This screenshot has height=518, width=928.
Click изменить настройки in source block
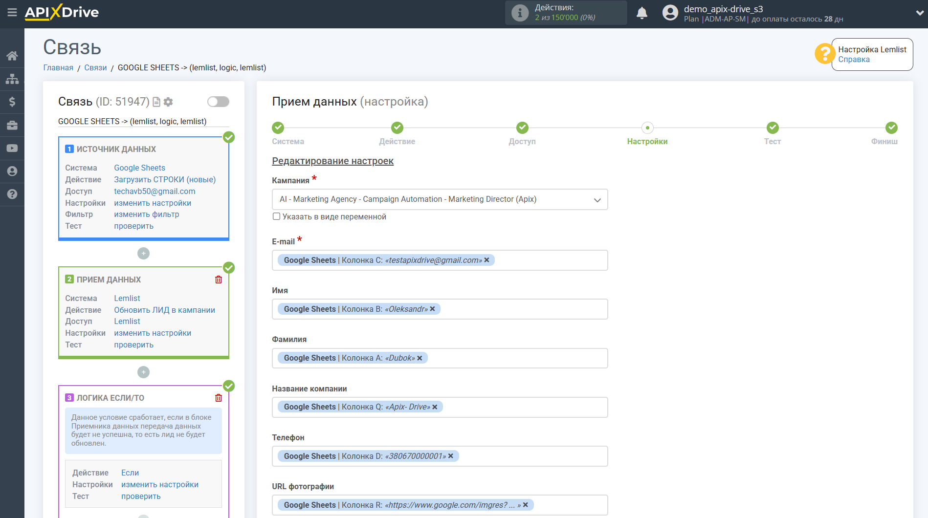153,203
